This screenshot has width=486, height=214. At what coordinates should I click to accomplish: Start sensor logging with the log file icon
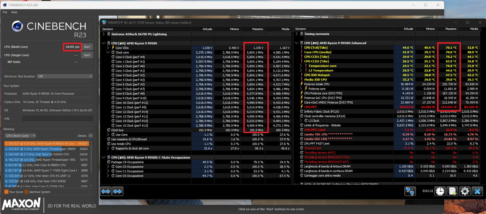[x=452, y=191]
